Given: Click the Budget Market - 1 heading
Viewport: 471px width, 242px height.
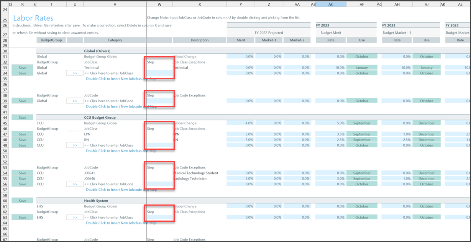Looking at the screenshot, I should pyautogui.click(x=397, y=33).
